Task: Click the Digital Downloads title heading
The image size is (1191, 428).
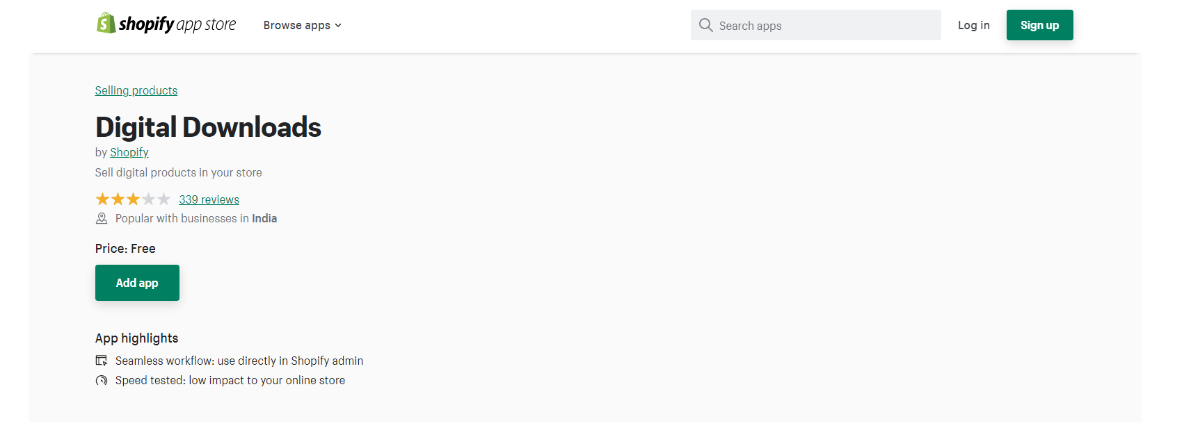Action: [x=208, y=127]
